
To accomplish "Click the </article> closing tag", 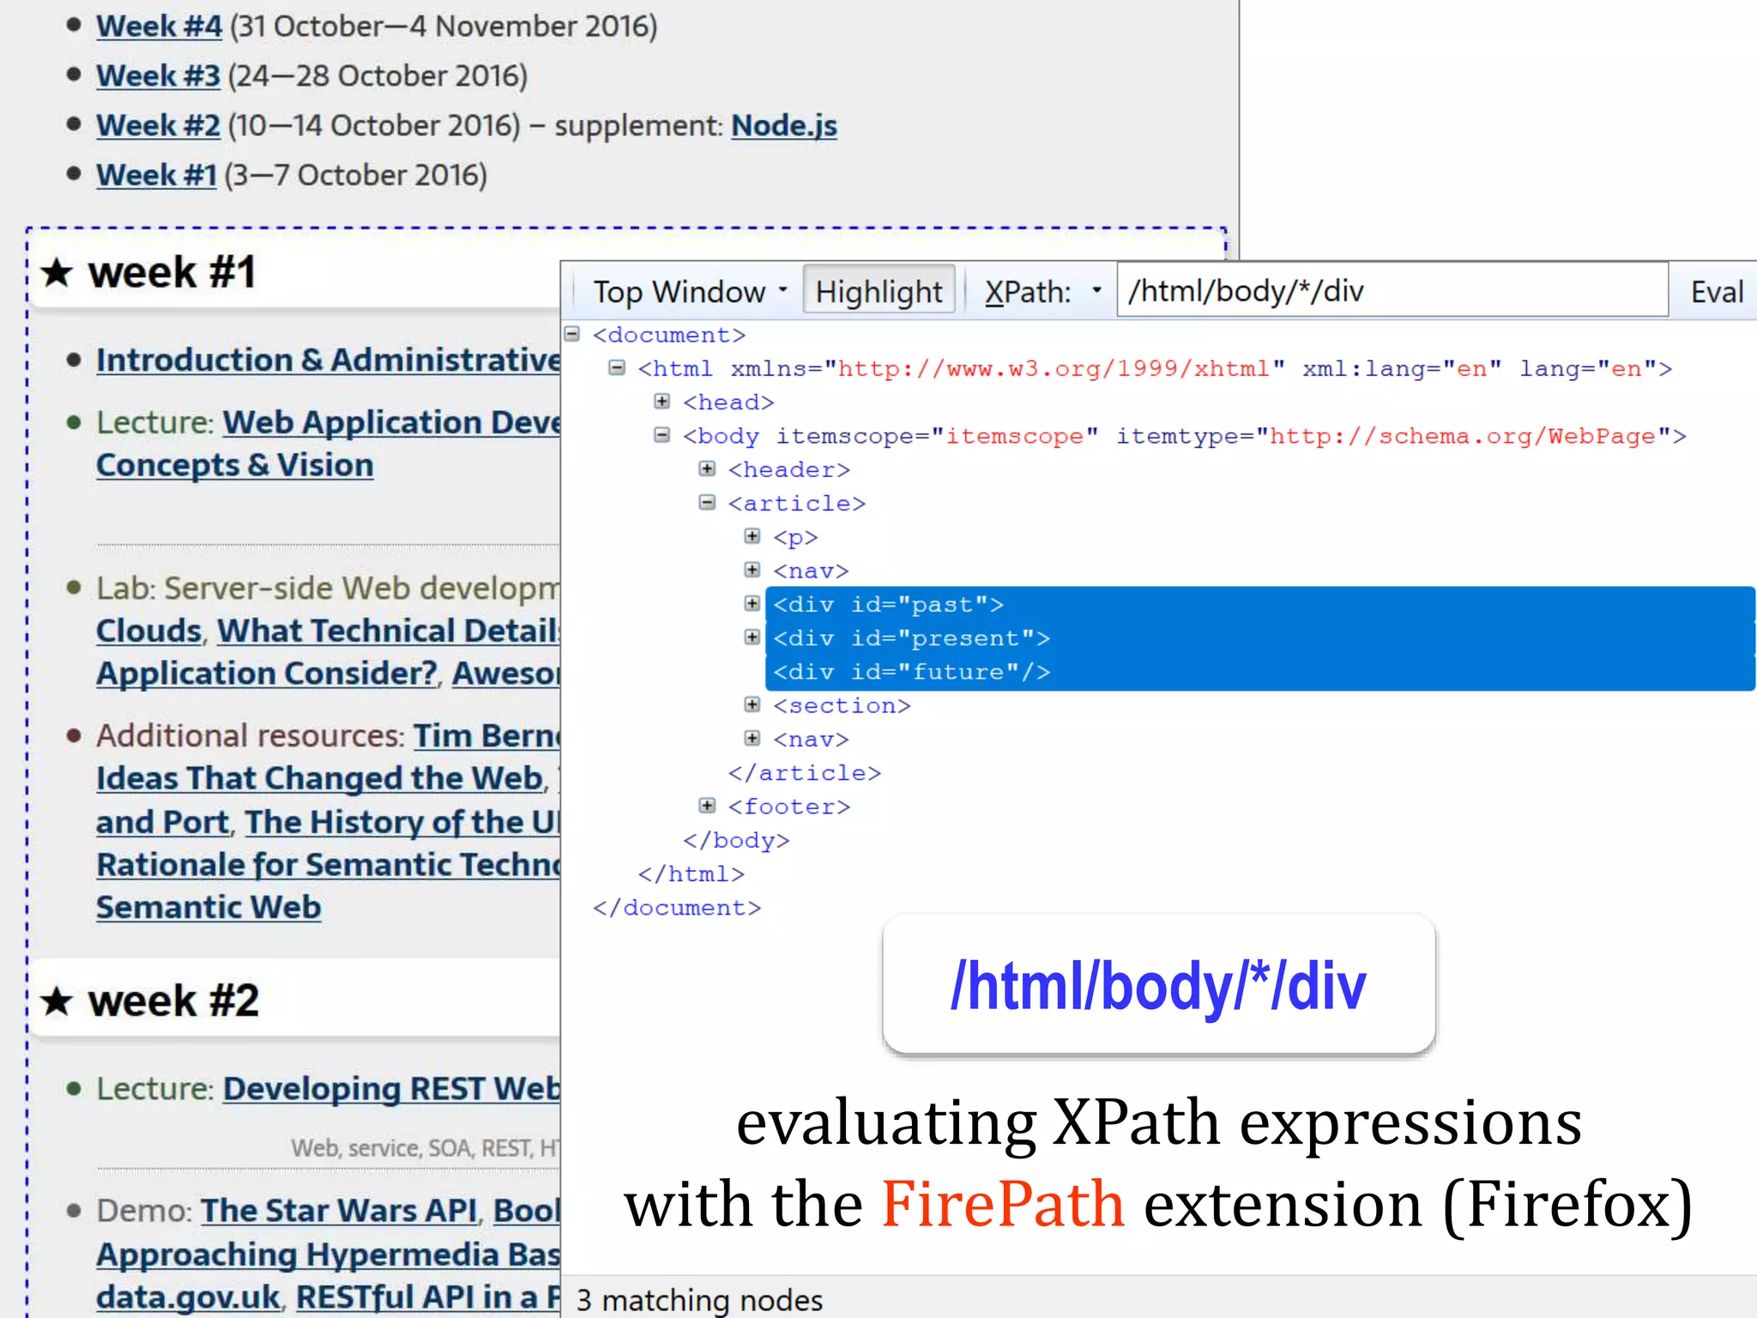I will [x=805, y=773].
